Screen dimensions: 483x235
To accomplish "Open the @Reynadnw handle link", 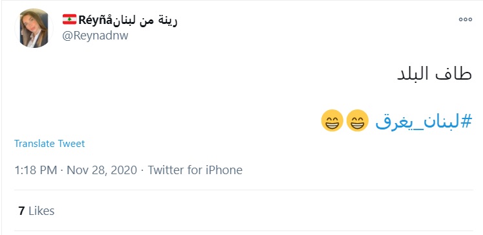I will tap(95, 36).
